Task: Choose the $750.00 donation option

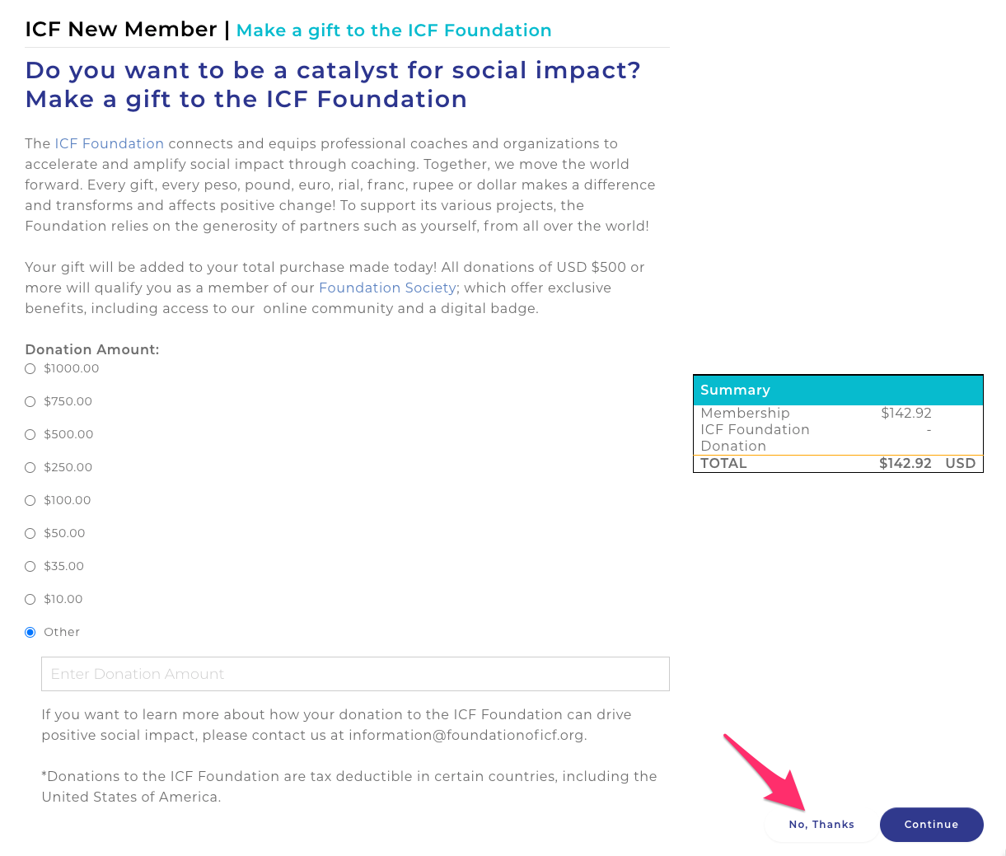Action: (30, 402)
